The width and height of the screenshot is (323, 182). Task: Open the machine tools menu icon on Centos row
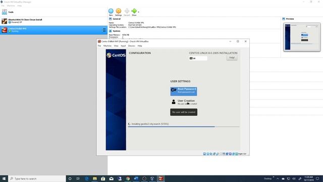tap(103, 30)
